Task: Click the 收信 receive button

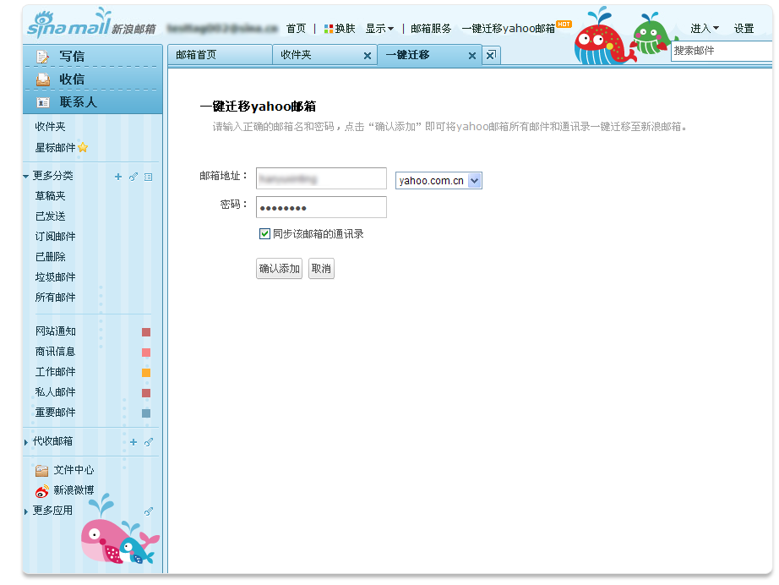Action: tap(93, 79)
